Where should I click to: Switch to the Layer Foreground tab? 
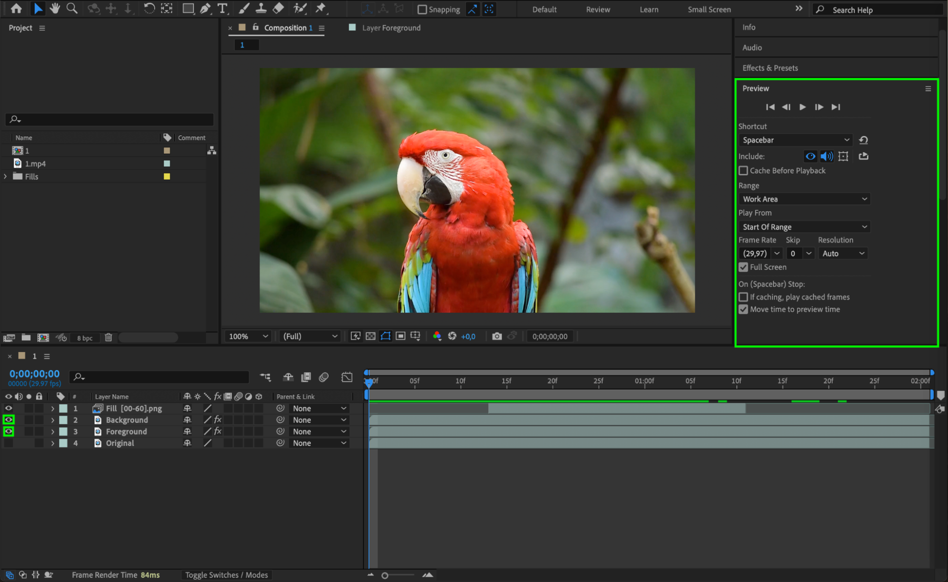point(391,28)
